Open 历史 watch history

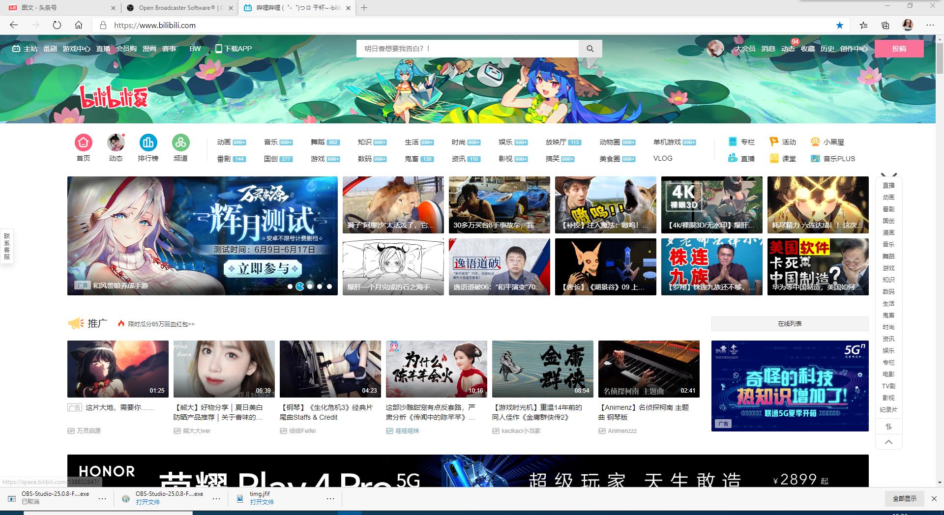827,49
